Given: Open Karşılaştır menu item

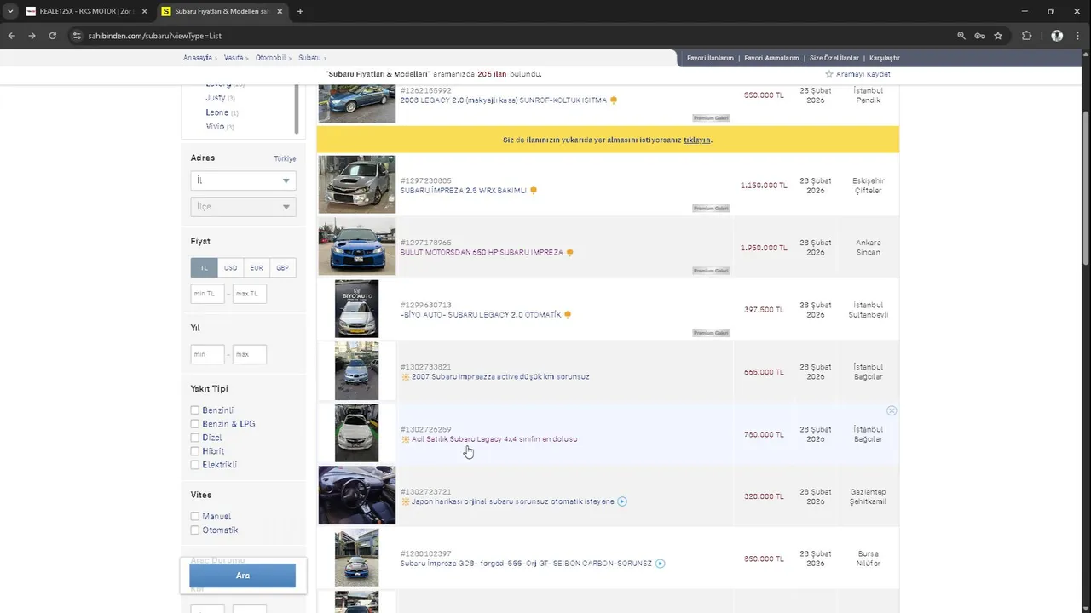Looking at the screenshot, I should tap(885, 58).
